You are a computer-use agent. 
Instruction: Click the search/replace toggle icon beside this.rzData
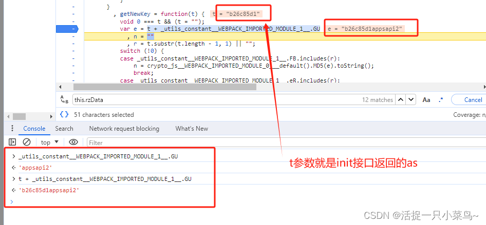[64, 100]
